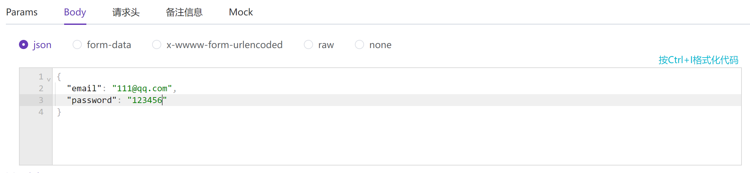Select the none radio button
750x173 pixels.
(x=359, y=44)
